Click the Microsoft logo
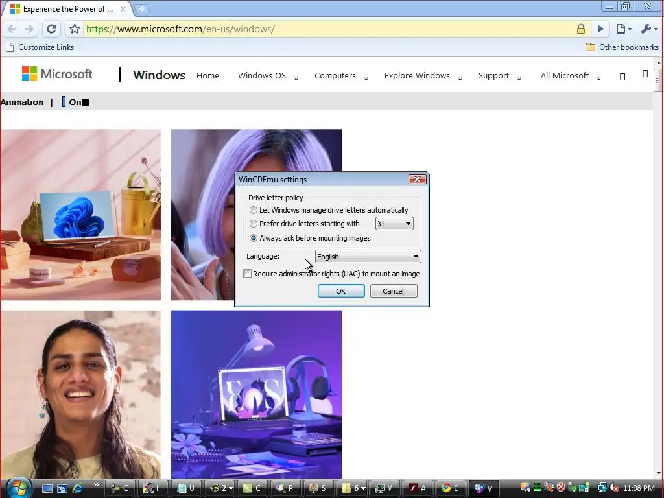 point(57,74)
